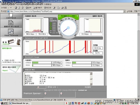Open the webpage load test document icon

(11, 23)
